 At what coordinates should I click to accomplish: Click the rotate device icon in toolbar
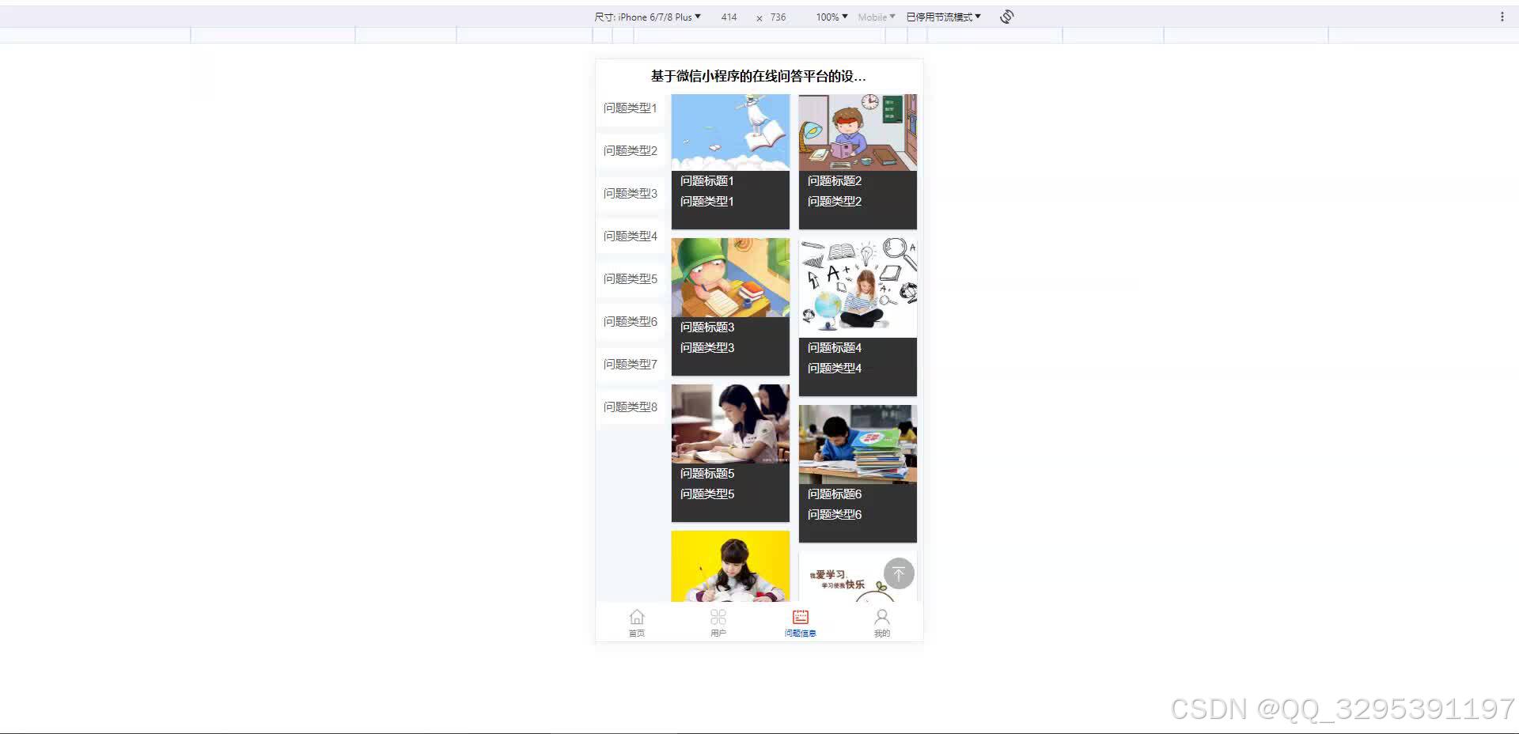coord(1006,17)
